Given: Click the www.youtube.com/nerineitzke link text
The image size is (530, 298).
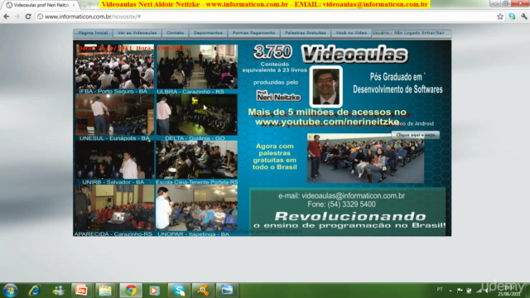Looking at the screenshot, I should (327, 122).
